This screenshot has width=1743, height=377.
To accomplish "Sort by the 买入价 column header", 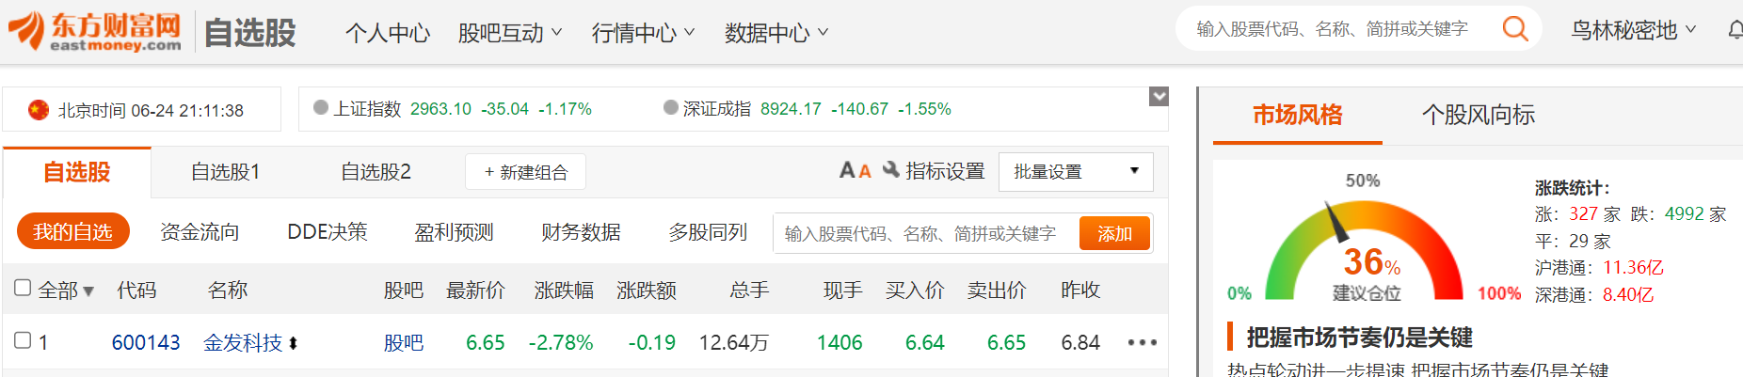I will coord(915,291).
